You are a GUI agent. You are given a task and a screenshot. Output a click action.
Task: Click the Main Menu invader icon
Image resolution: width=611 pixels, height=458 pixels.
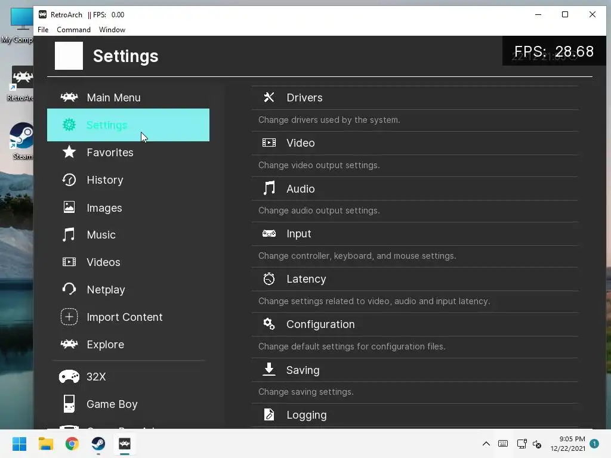coord(69,97)
